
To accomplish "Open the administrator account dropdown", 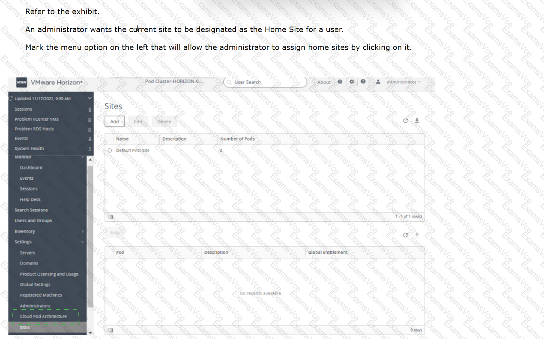I will (x=403, y=82).
